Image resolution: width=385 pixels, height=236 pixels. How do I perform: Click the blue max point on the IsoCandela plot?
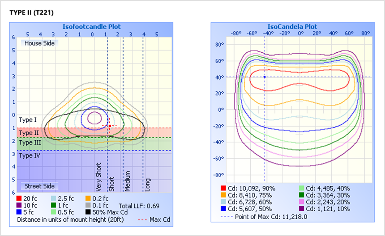click(265, 77)
